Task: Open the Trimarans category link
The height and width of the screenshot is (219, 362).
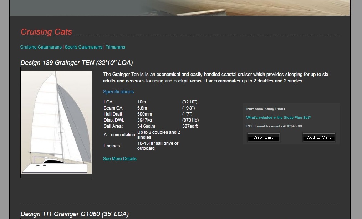Action: (115, 47)
